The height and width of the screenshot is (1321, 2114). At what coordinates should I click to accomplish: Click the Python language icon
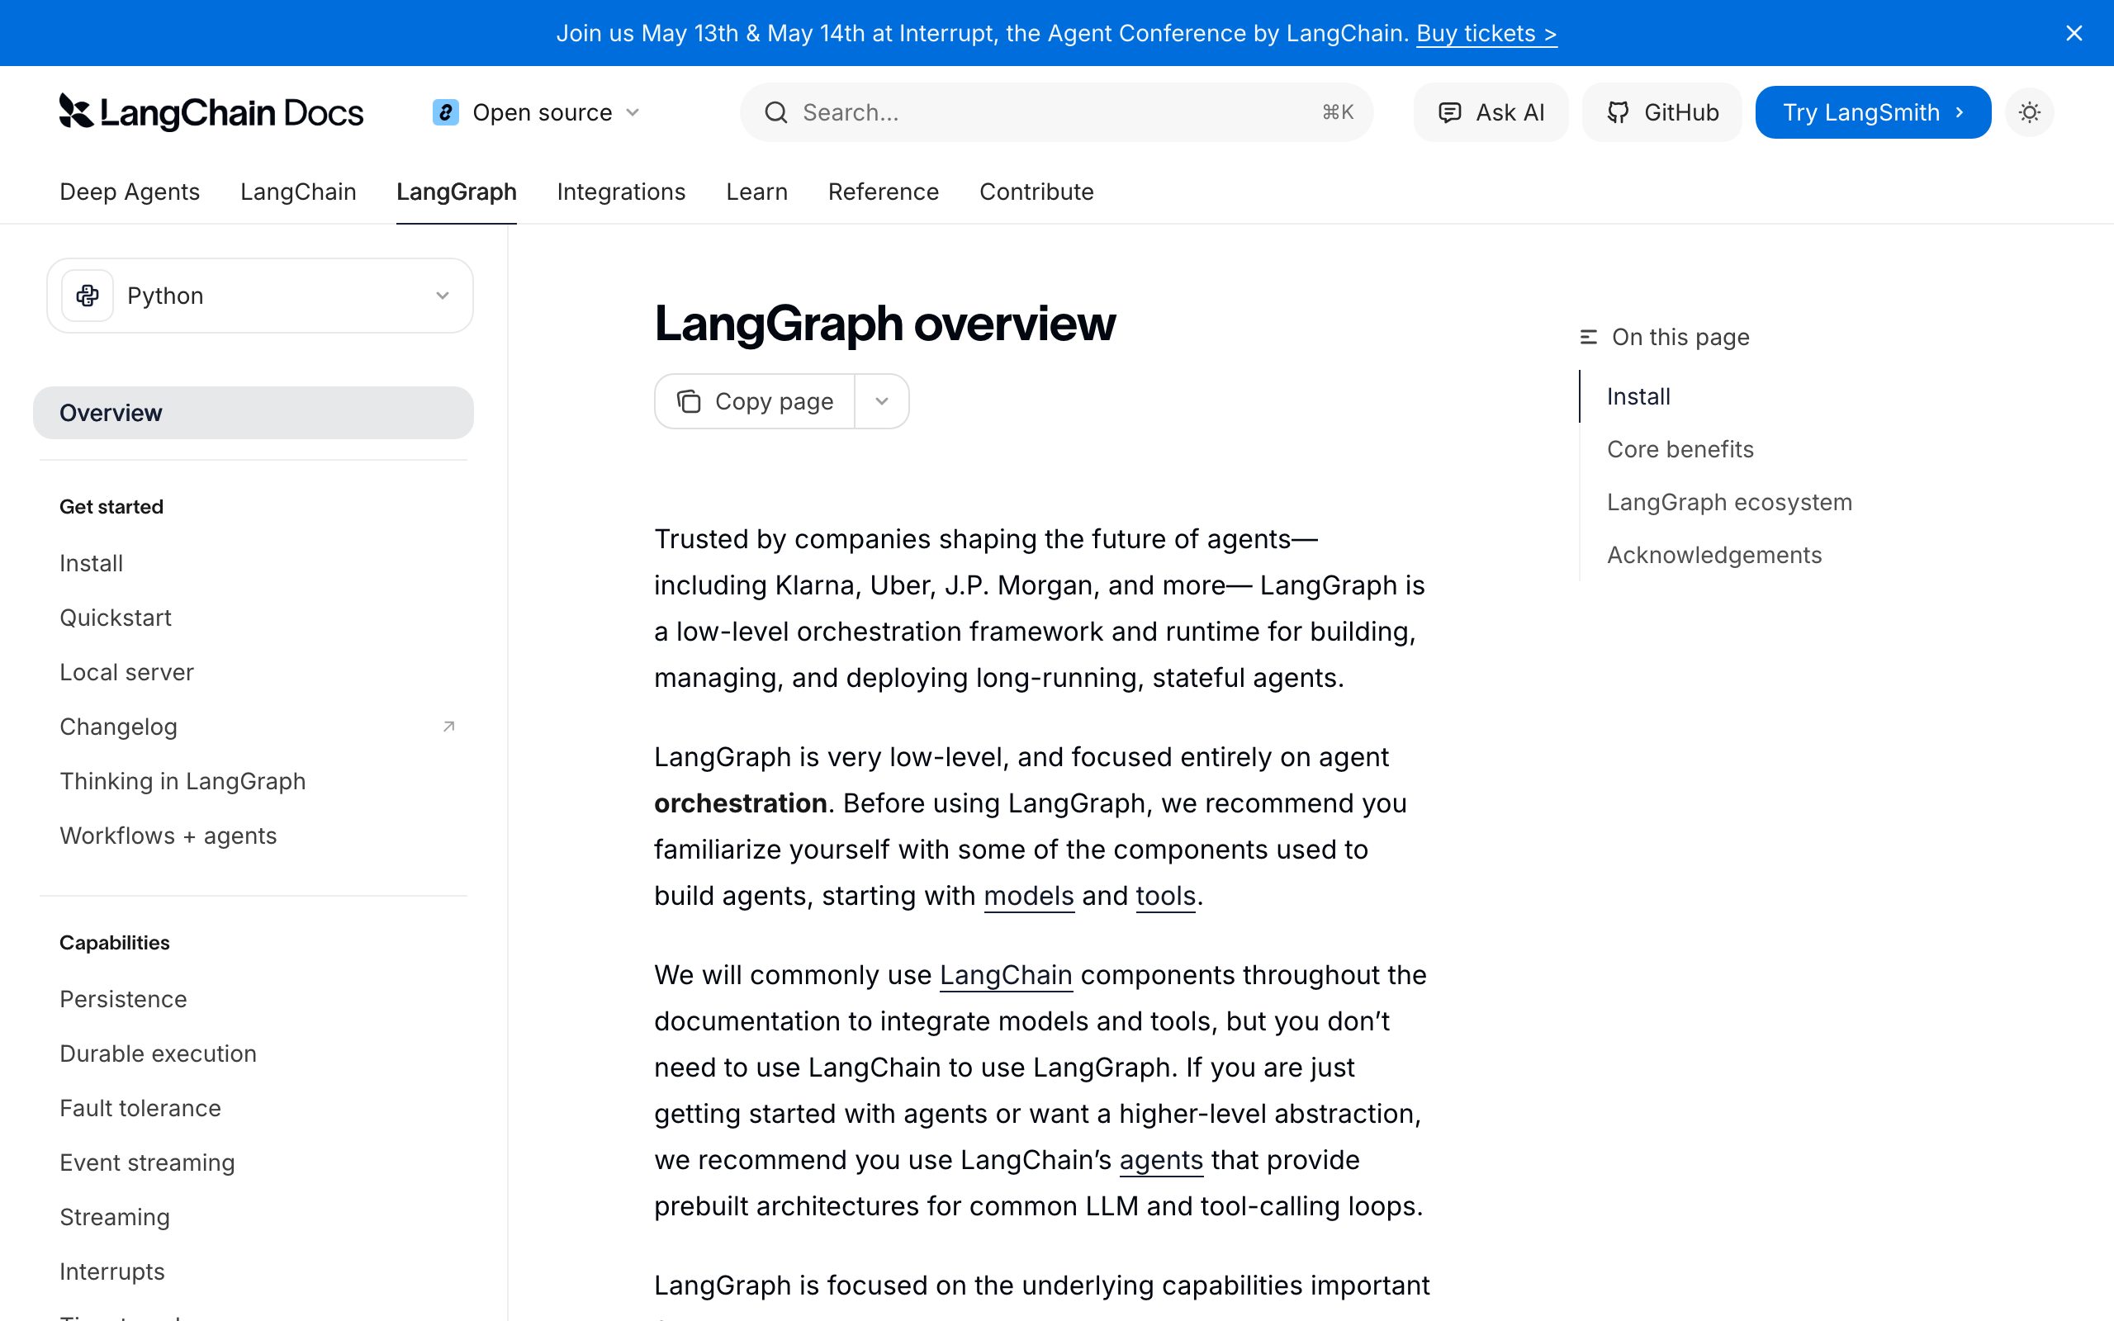point(88,296)
